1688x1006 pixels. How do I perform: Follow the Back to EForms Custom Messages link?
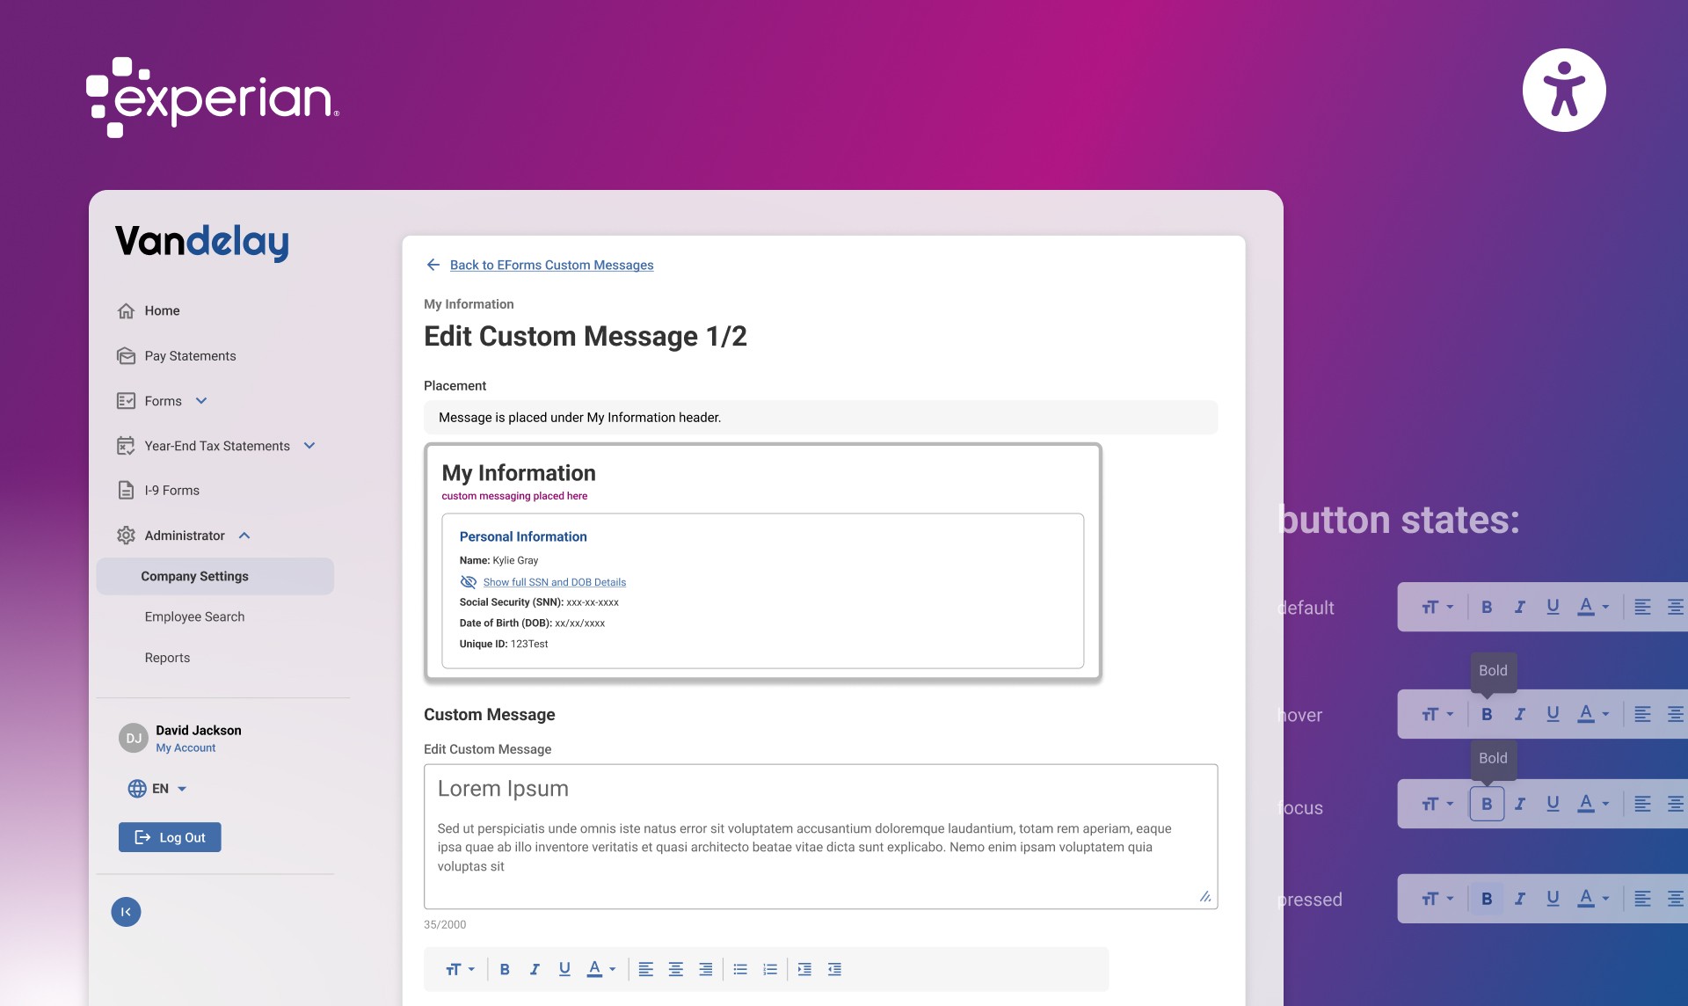[552, 265]
